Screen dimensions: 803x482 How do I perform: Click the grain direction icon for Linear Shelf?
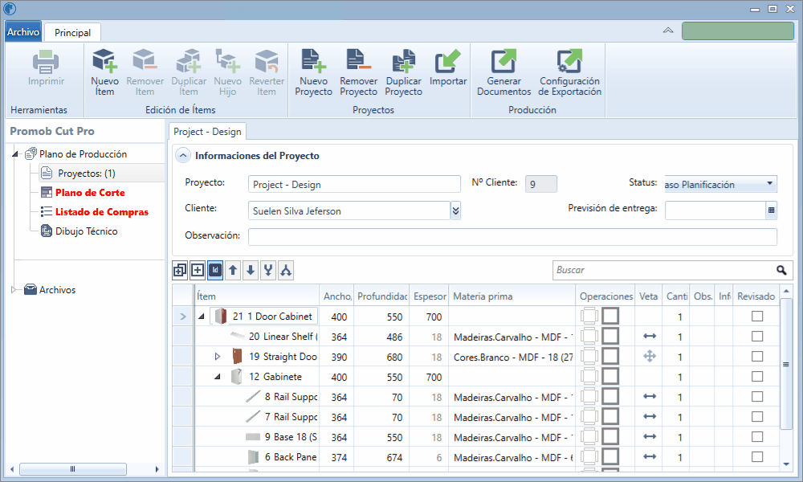(650, 336)
